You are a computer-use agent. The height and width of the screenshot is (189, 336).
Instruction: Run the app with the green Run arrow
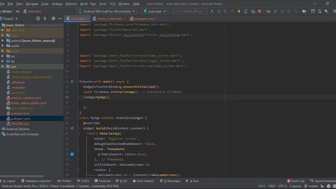(212, 12)
